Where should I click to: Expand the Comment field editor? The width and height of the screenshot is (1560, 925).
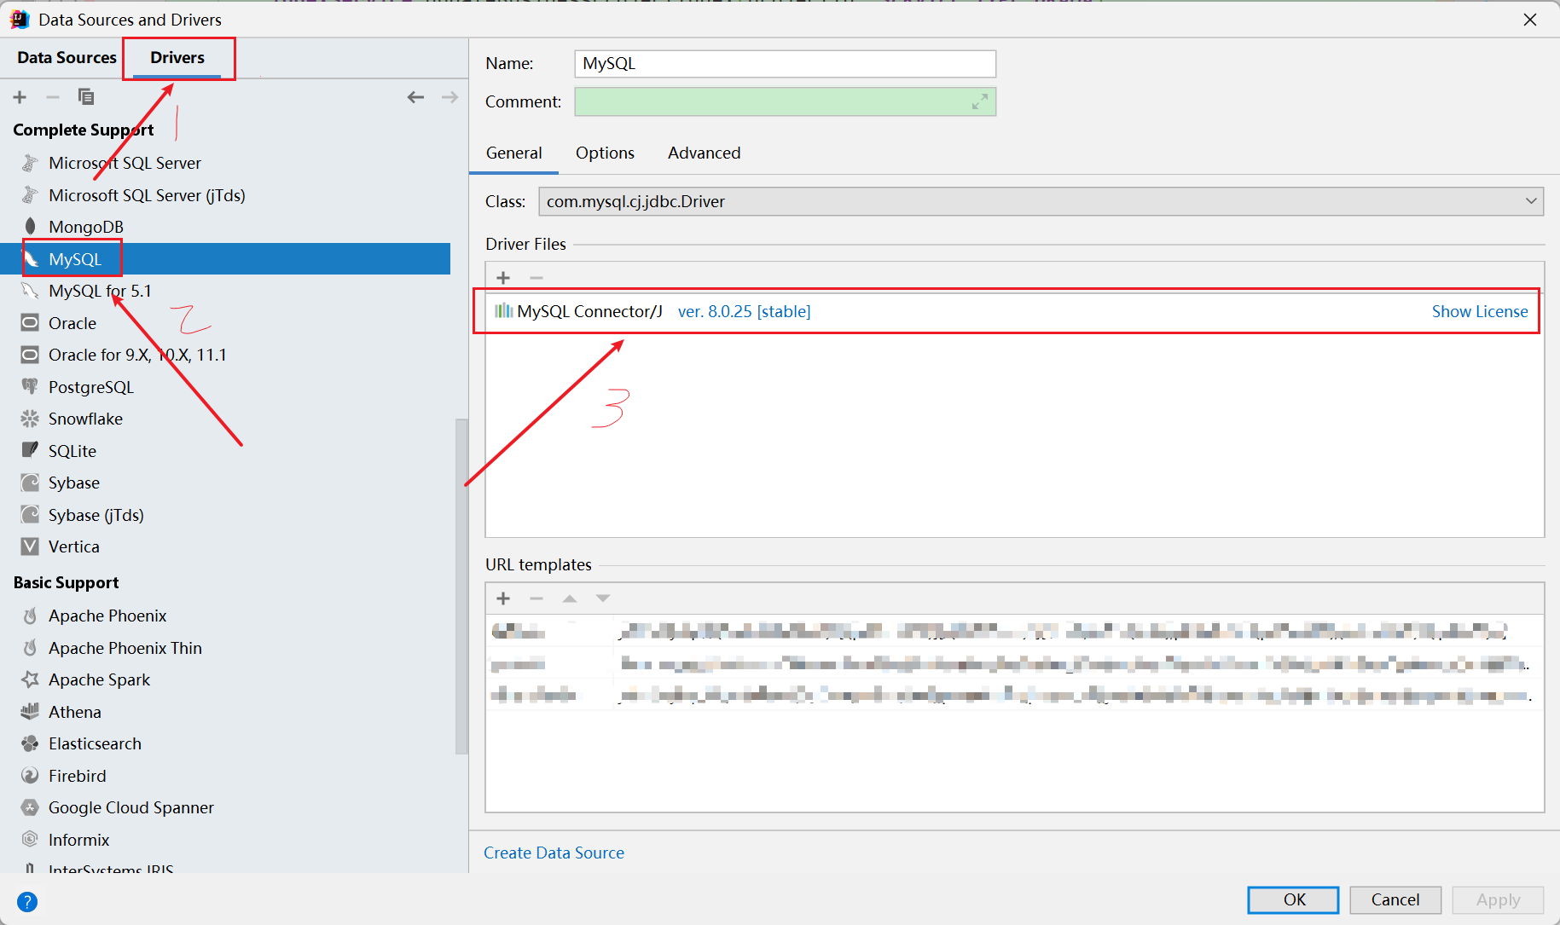tap(980, 101)
